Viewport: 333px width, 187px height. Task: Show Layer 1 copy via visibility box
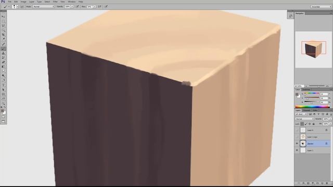coord(297,137)
